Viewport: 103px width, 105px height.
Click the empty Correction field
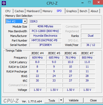coord(91,26)
